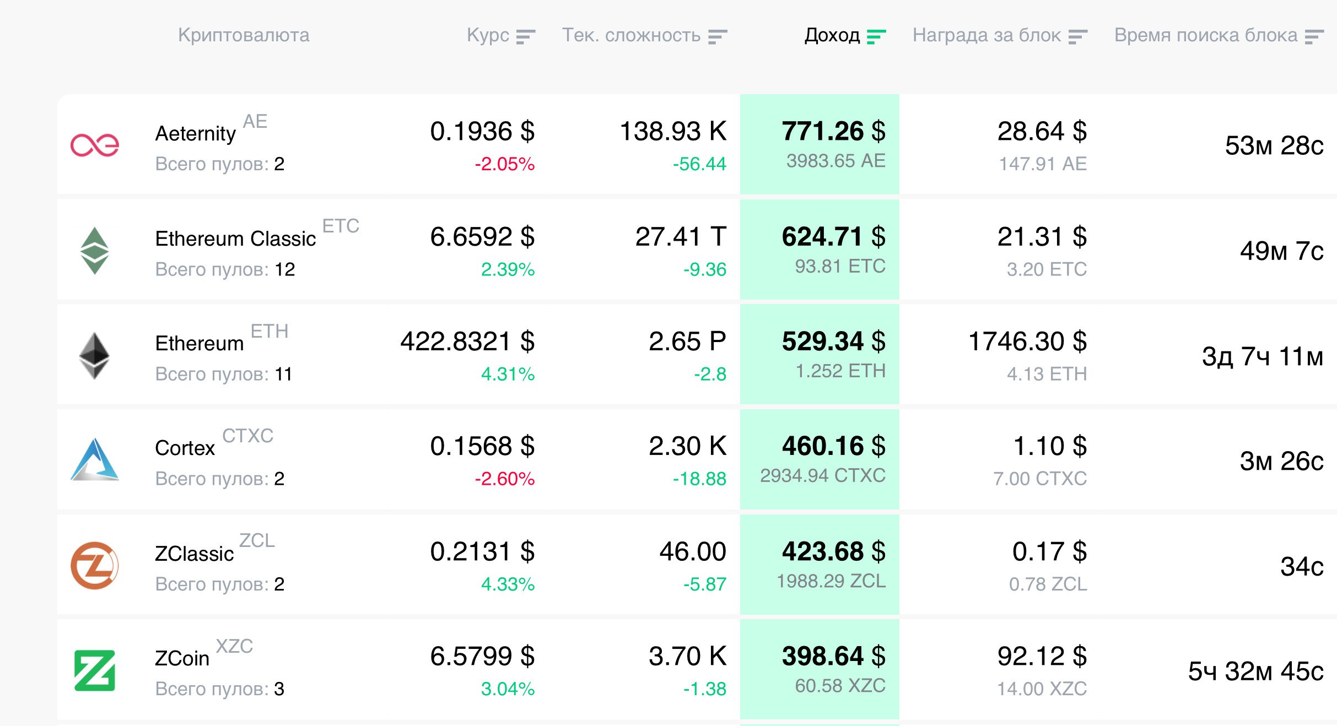
Task: Sort by Тек. сложность header
Action: pos(631,35)
